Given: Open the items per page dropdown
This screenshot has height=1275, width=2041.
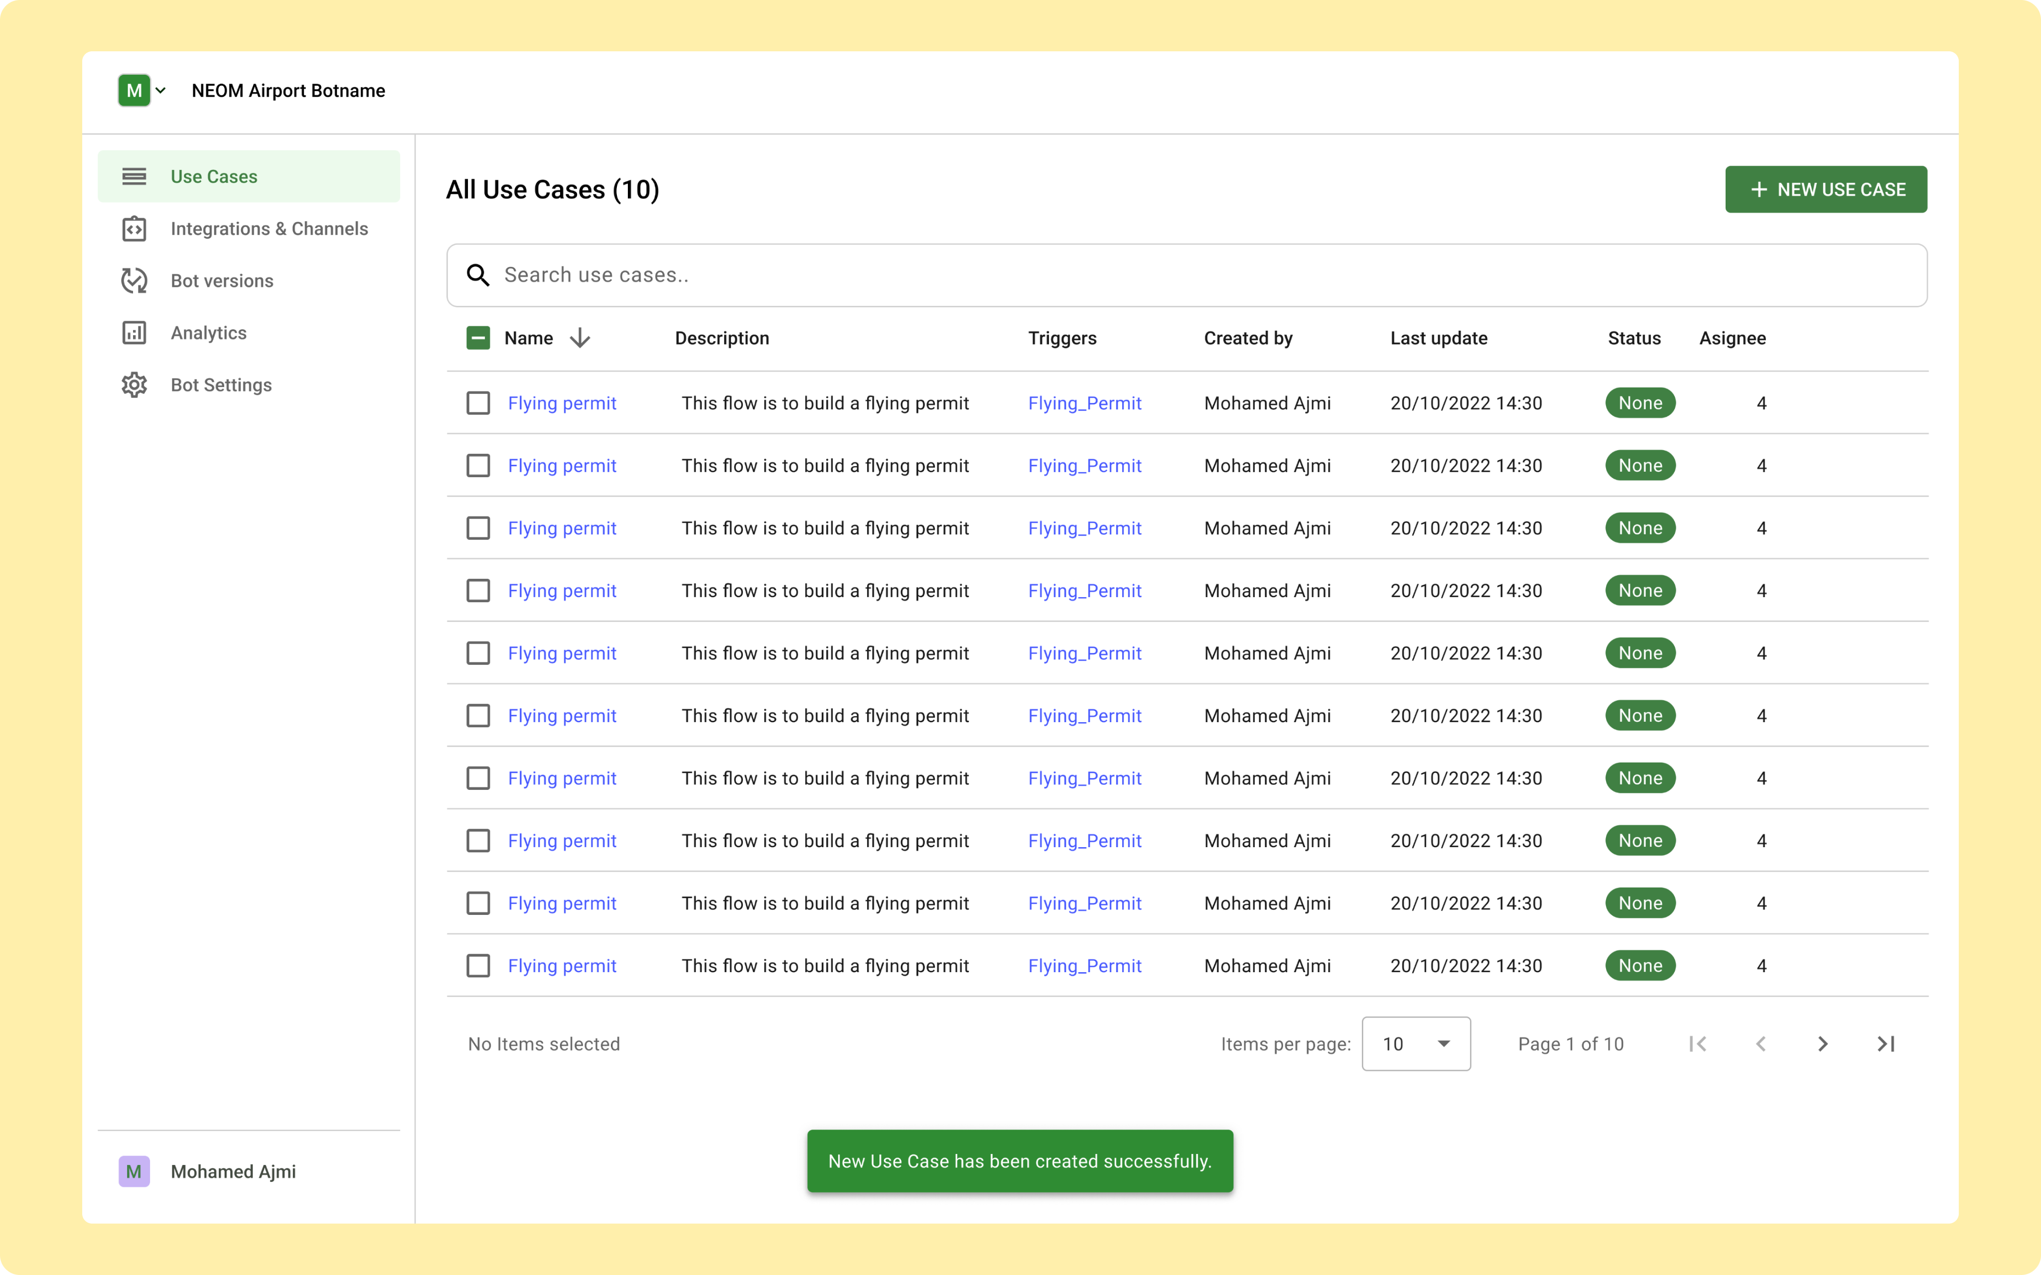Looking at the screenshot, I should (1415, 1043).
